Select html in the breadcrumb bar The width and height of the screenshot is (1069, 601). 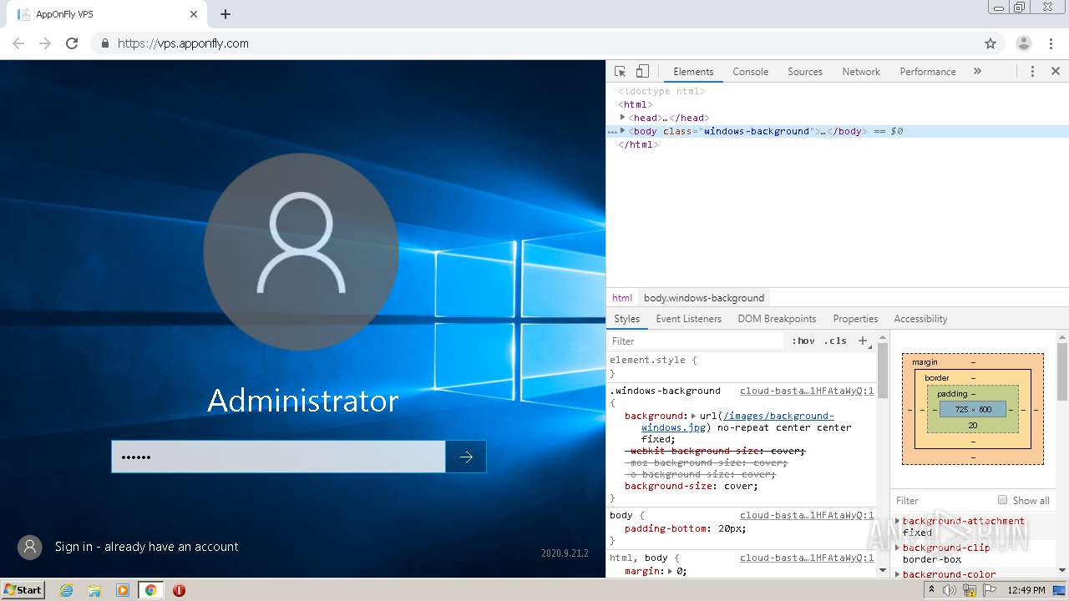click(622, 298)
